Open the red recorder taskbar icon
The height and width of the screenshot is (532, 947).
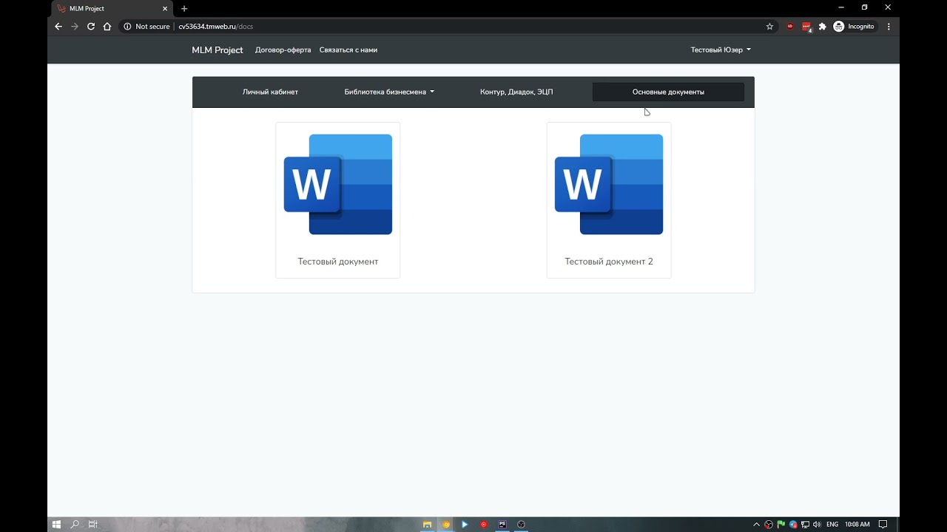484,525
